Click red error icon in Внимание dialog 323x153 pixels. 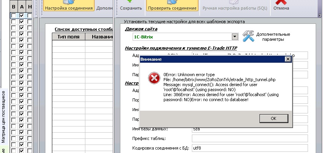click(x=154, y=78)
